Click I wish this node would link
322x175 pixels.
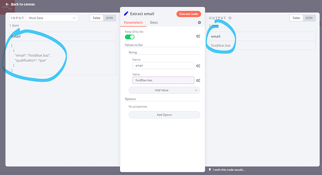tap(229, 170)
